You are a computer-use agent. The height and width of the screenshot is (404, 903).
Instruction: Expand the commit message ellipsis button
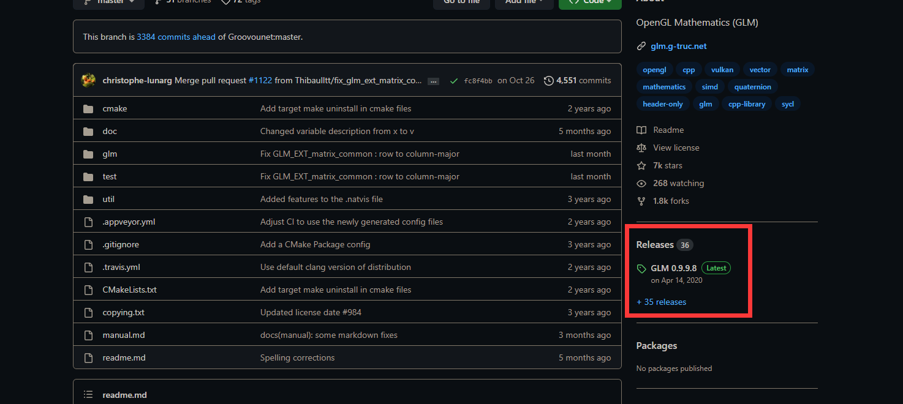[433, 81]
